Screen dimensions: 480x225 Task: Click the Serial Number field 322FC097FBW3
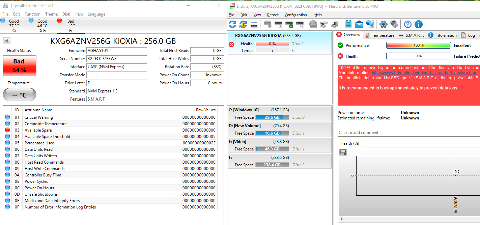(117, 59)
